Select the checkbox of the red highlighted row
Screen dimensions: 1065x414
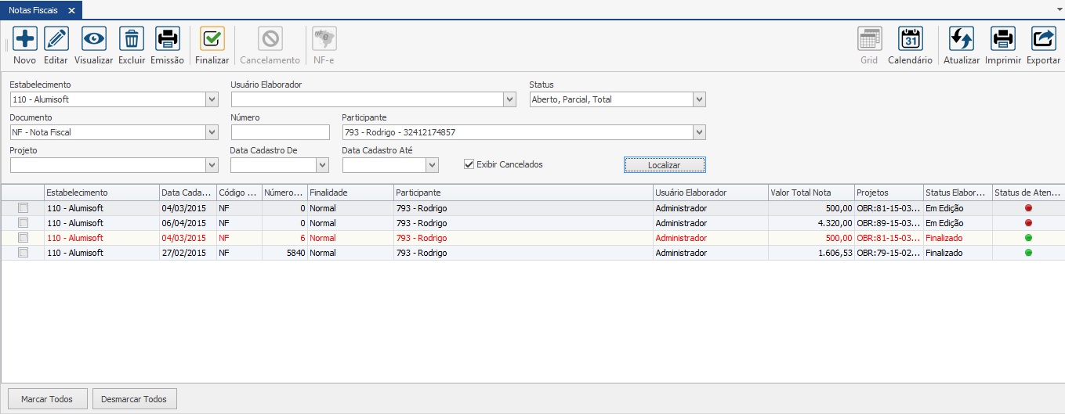pyautogui.click(x=23, y=238)
